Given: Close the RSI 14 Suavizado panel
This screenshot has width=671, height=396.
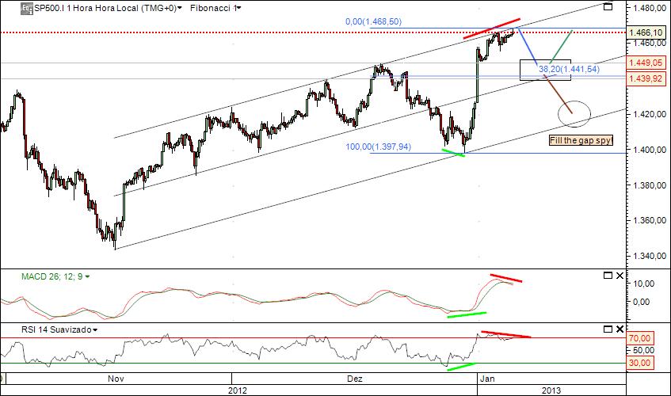Looking at the screenshot, I should pos(620,329).
